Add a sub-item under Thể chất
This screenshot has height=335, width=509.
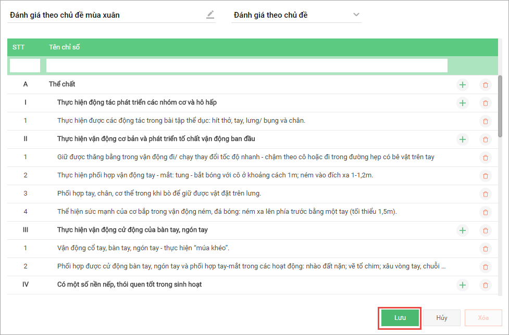(x=462, y=84)
